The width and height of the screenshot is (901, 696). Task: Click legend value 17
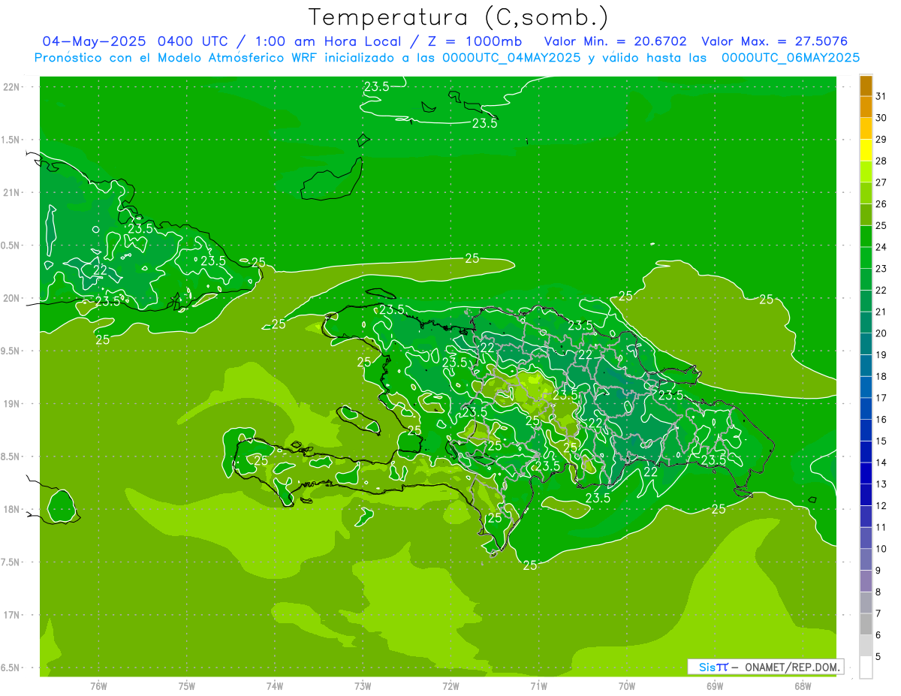(x=881, y=398)
